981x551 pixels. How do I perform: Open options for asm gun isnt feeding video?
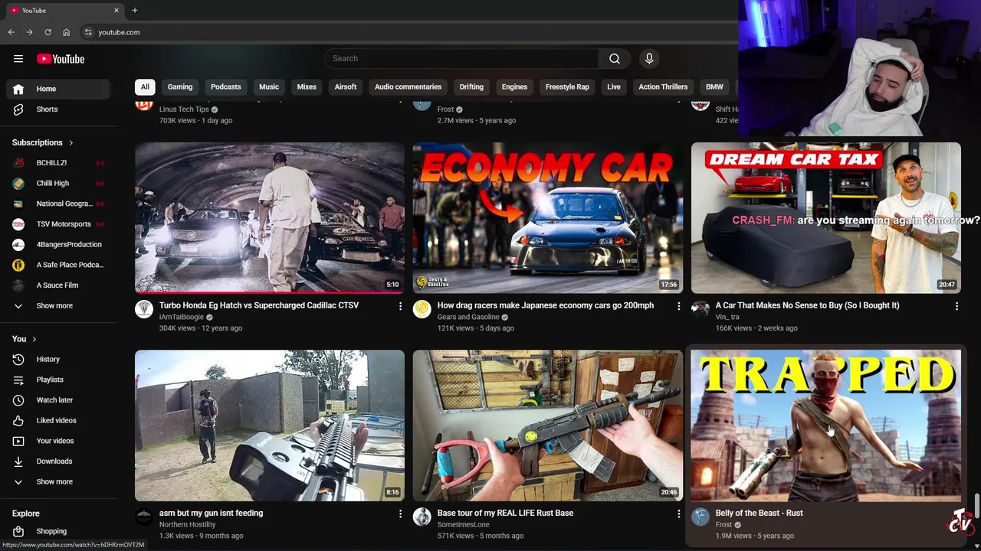[400, 514]
